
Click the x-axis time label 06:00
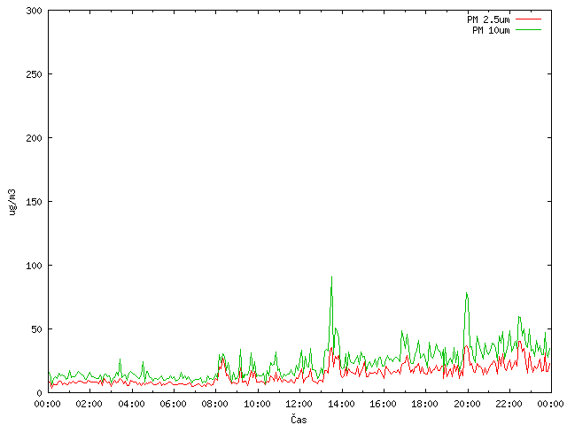(174, 404)
